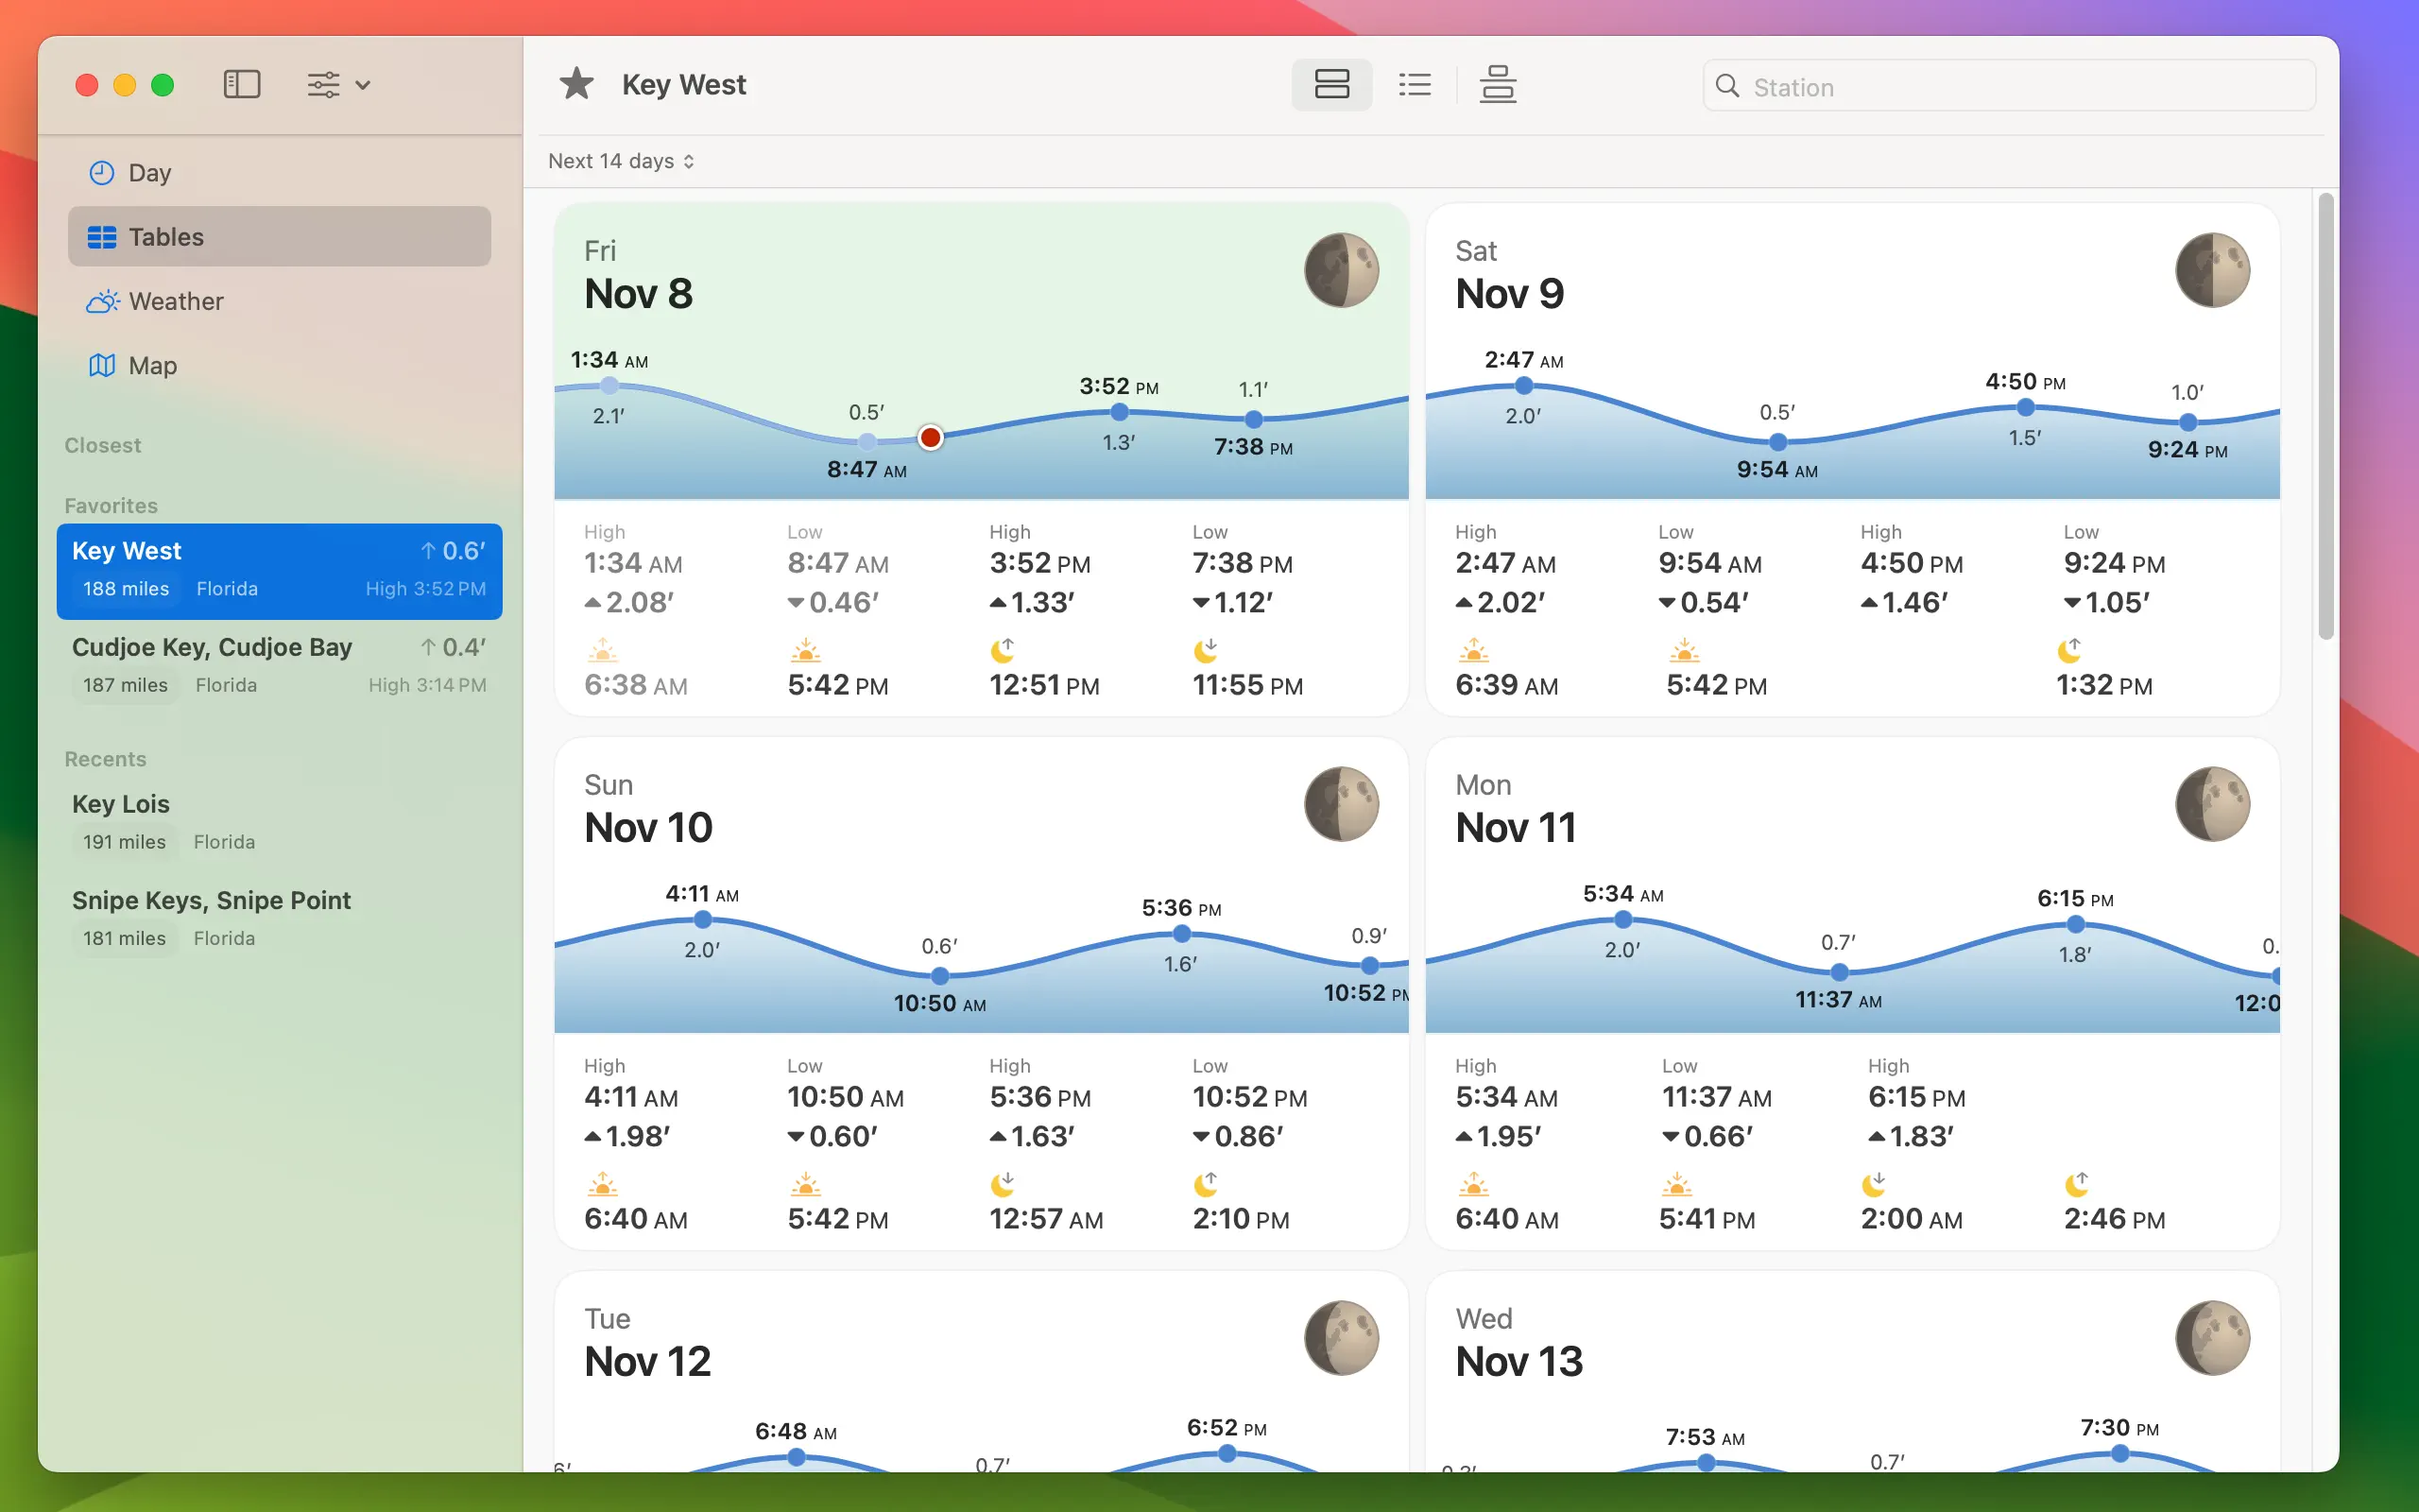
Task: Open the Day sidebar item
Action: point(150,173)
